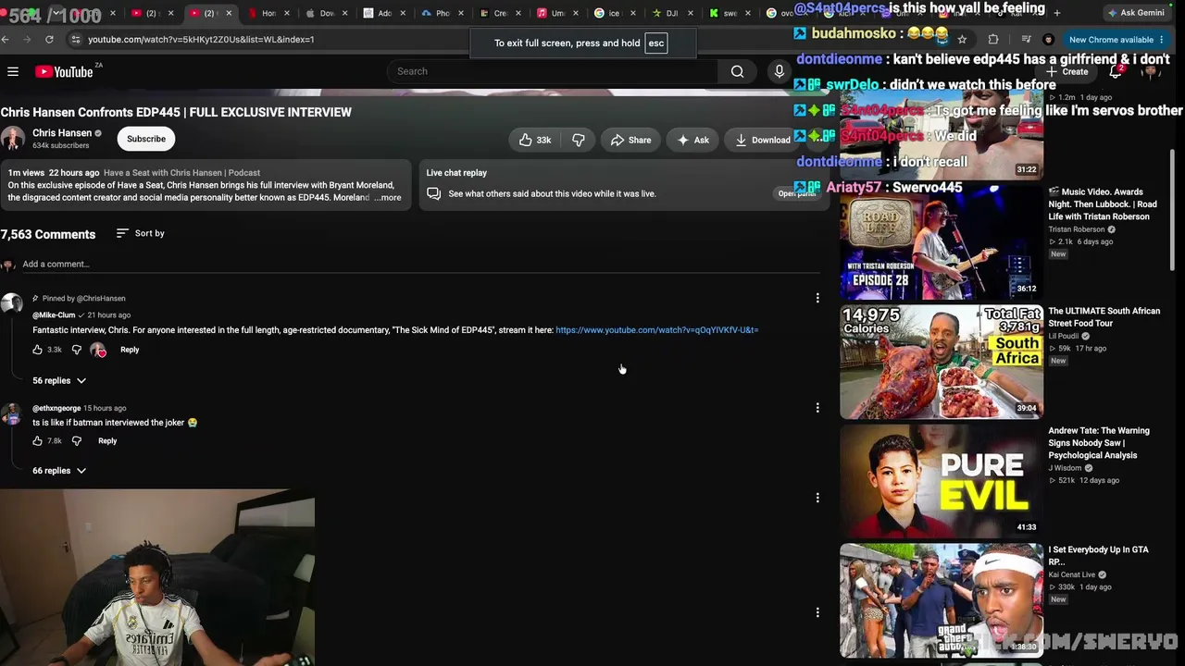Open the documentary link in the pinned comment

pyautogui.click(x=656, y=330)
